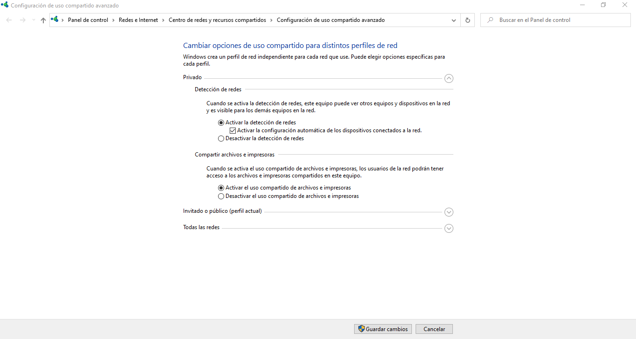The width and height of the screenshot is (636, 339).
Task: Select Desactivar la detección de redes
Action: (x=221, y=138)
